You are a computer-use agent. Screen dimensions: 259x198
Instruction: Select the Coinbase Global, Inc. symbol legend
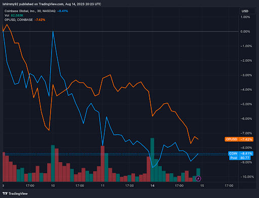[30, 11]
